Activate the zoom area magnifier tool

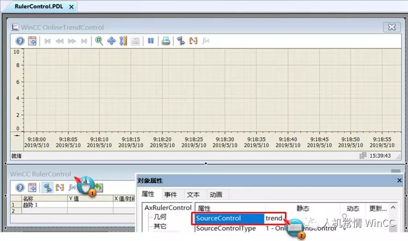coord(99,41)
